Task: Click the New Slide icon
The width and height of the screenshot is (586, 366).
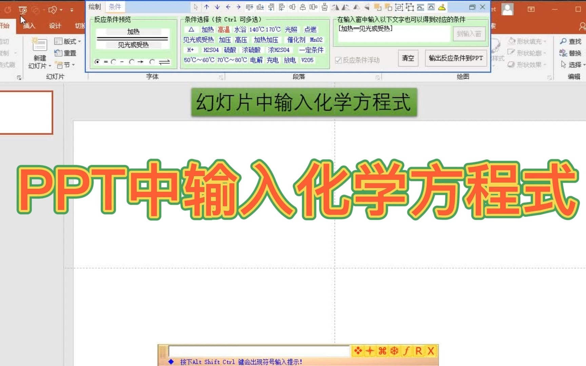Action: click(39, 45)
